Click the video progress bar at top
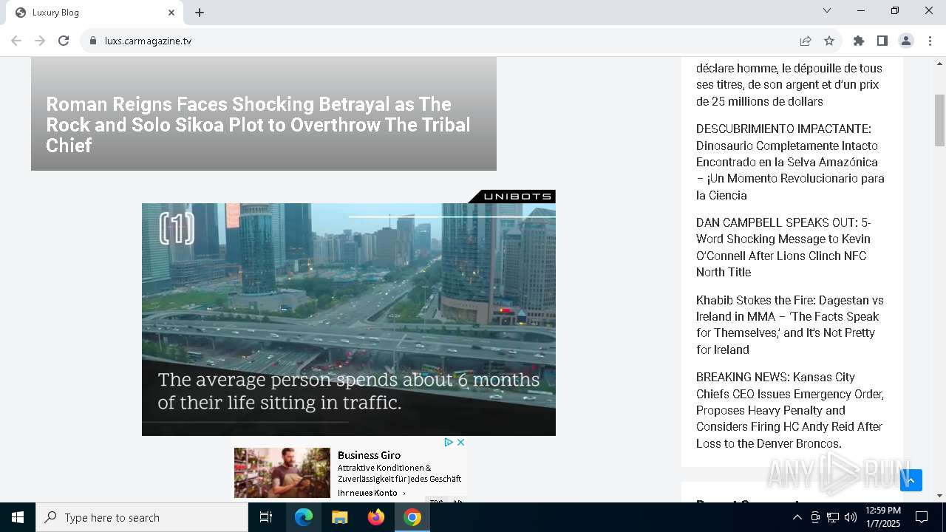Viewport: 946px width, 532px height. point(452,216)
